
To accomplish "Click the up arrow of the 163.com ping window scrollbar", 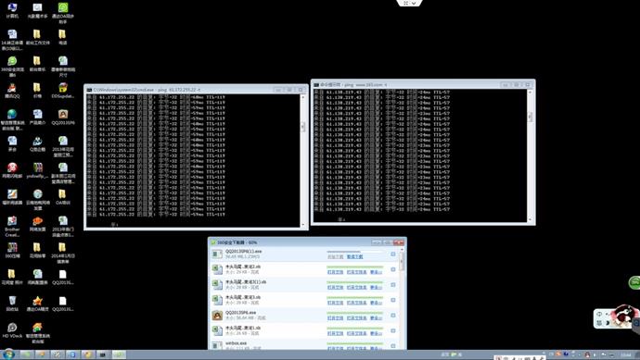I will (x=530, y=93).
